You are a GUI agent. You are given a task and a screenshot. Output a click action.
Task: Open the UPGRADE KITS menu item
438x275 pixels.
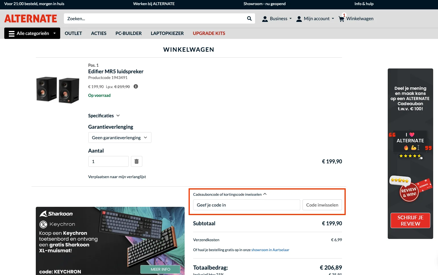pos(209,33)
